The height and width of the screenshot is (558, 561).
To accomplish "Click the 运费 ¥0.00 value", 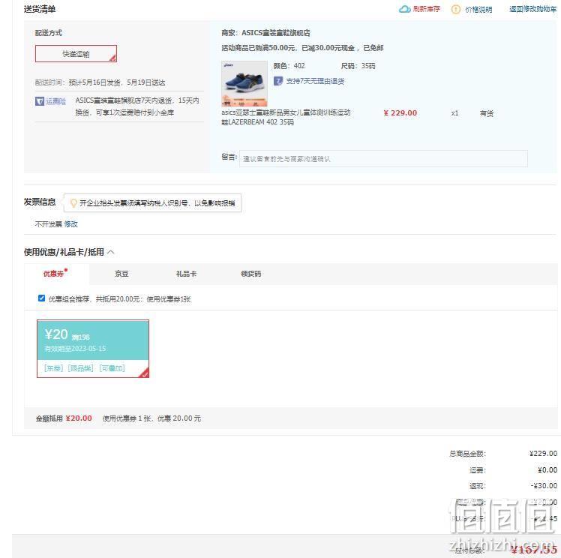I will click(x=547, y=469).
